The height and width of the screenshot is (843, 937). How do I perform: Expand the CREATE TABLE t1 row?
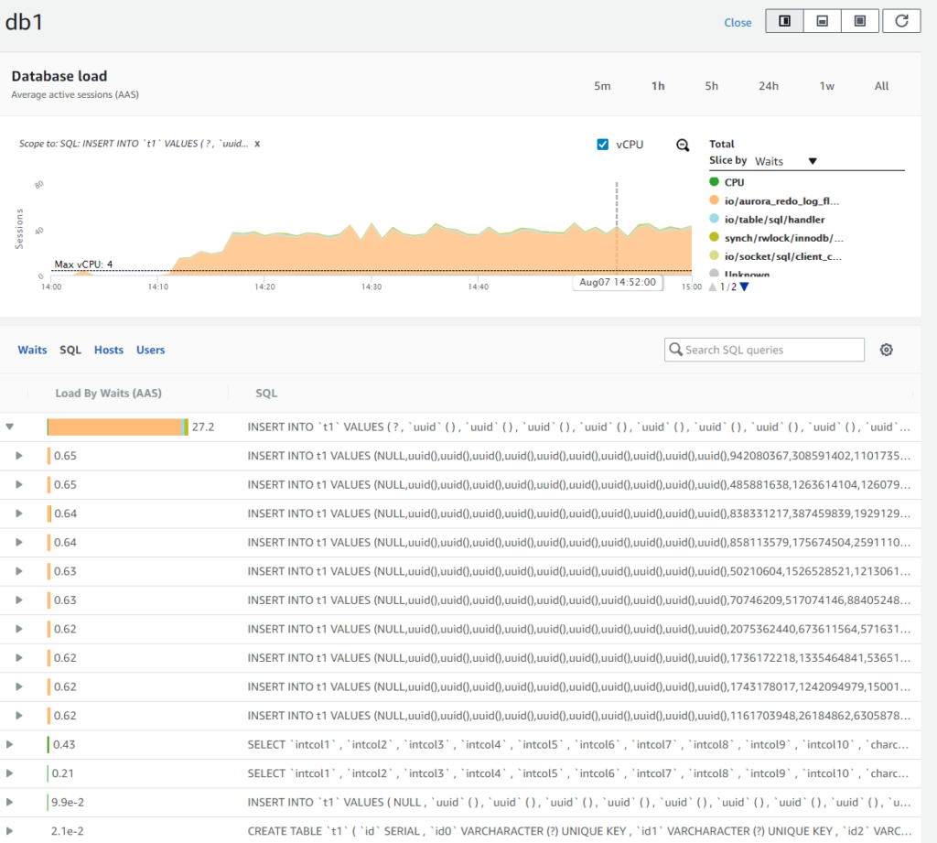click(x=10, y=831)
